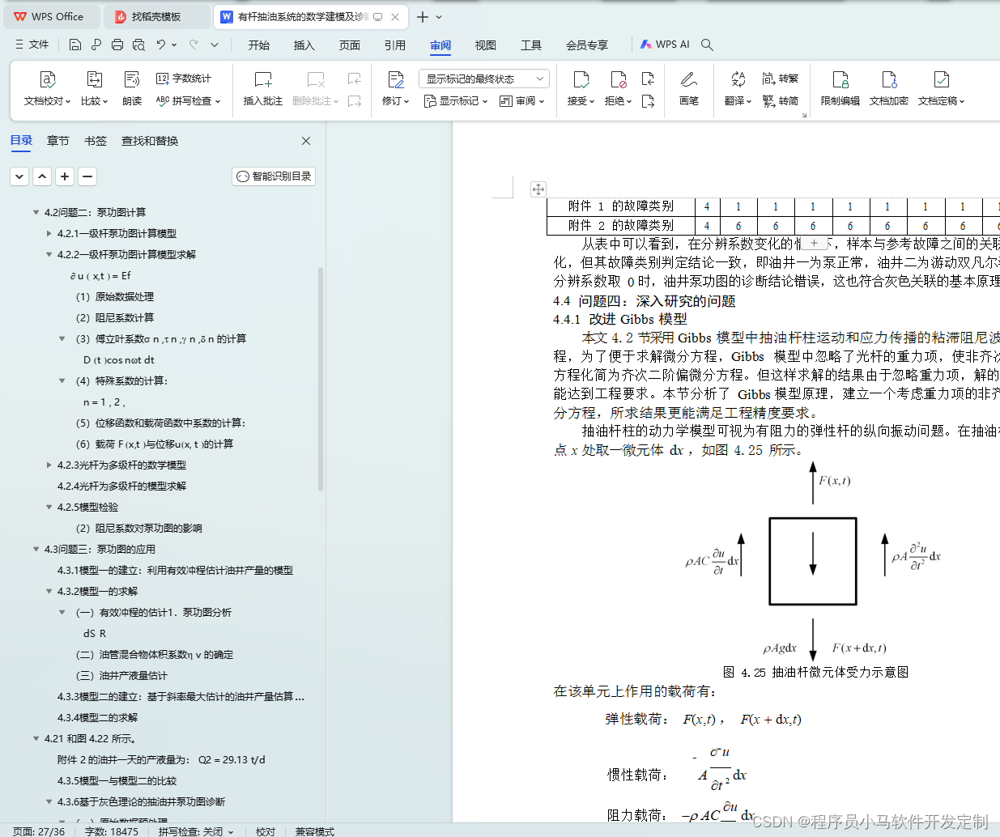Add a new tab with plus button
Image resolution: width=1000 pixels, height=837 pixels.
coord(423,16)
